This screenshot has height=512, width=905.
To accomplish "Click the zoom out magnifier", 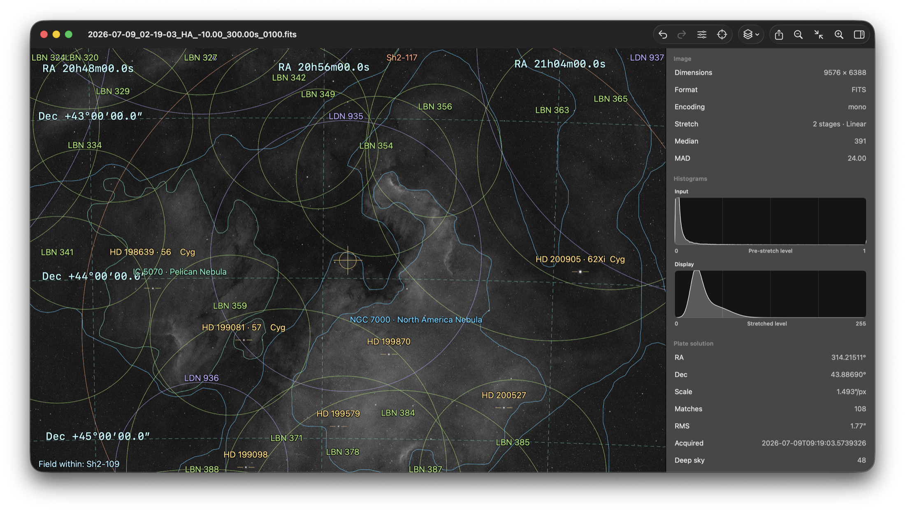I will pos(798,35).
